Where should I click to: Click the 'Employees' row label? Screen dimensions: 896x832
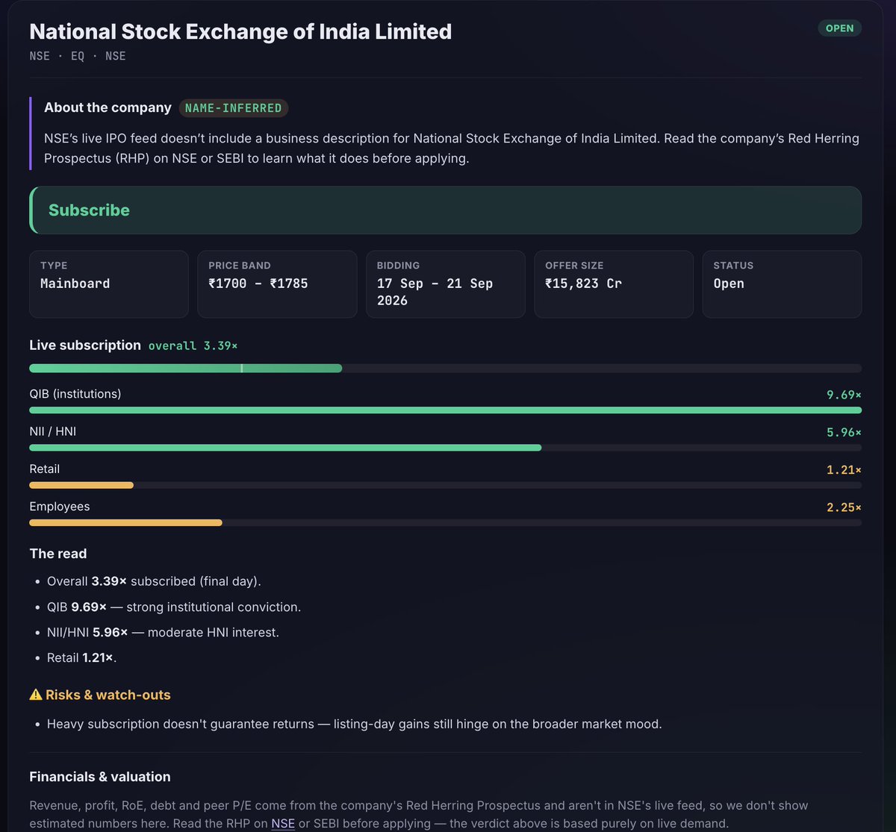click(60, 506)
